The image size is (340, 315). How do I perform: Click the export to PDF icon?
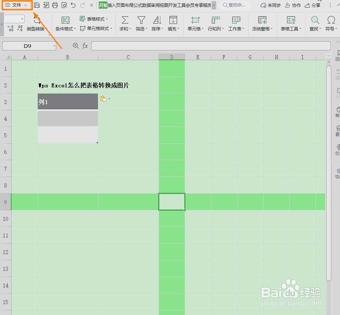click(x=46, y=5)
